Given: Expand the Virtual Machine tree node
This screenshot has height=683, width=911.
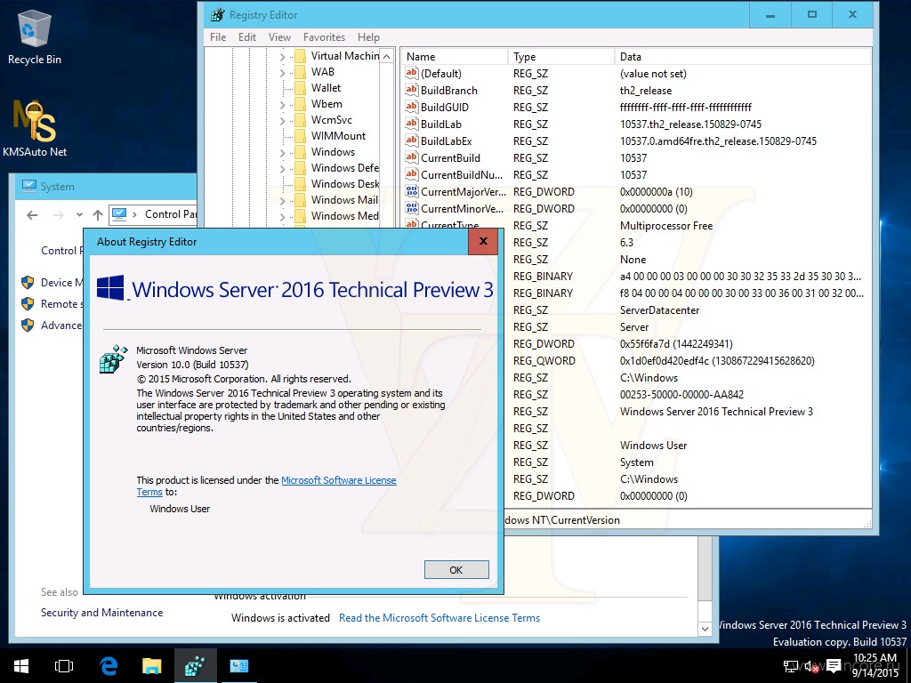Looking at the screenshot, I should (282, 56).
